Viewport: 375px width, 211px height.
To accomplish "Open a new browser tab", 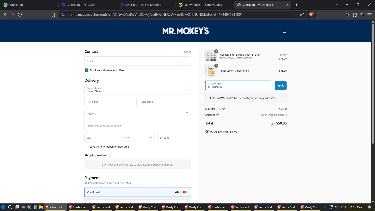I will click(297, 5).
